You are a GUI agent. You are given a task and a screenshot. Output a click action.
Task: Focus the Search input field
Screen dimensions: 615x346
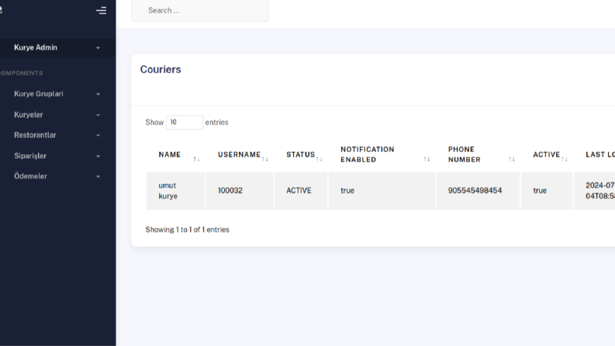tap(200, 11)
